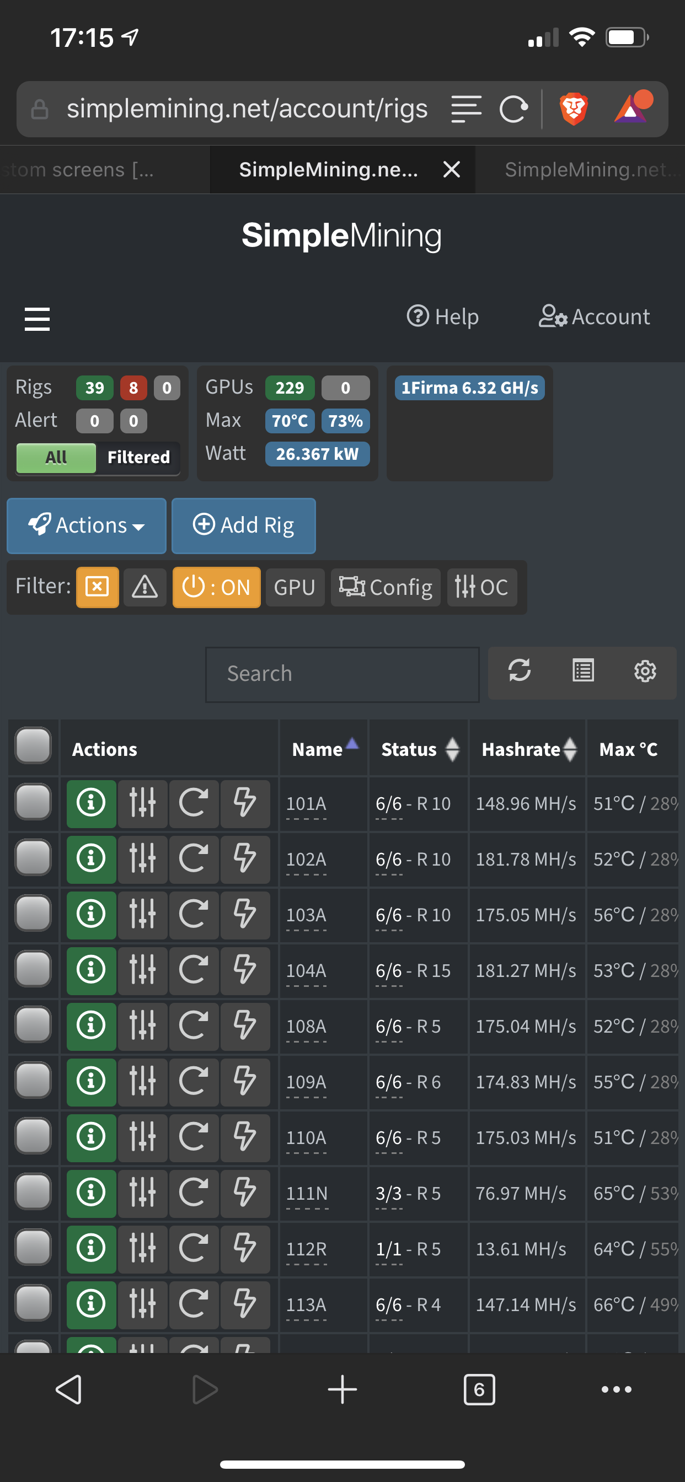Screen dimensions: 685x1482
Task: Open the tab switcher showing 6 tabs
Action: coord(479,1389)
